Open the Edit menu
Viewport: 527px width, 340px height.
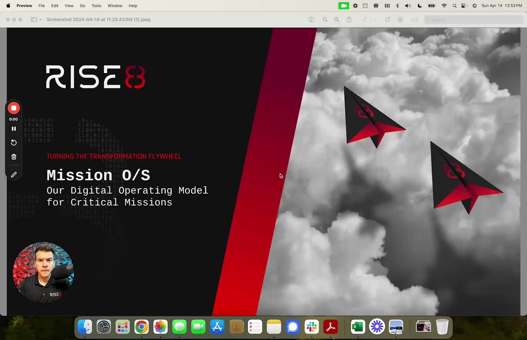(x=55, y=6)
